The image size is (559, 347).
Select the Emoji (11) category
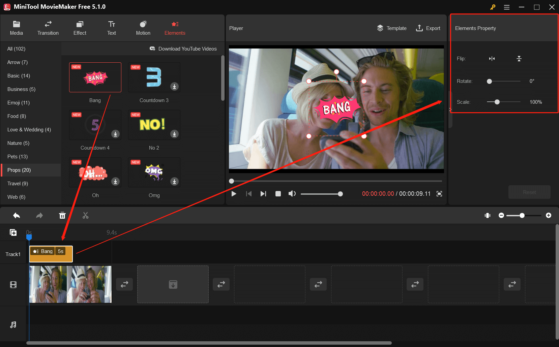point(31,103)
